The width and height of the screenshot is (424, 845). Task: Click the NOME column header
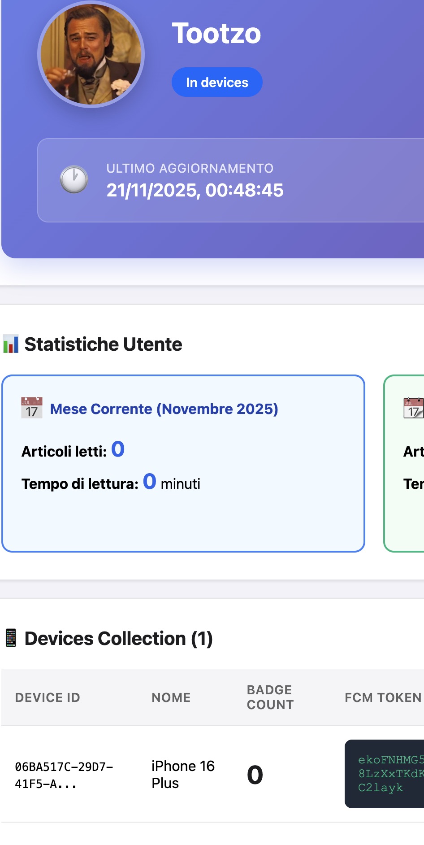(171, 697)
